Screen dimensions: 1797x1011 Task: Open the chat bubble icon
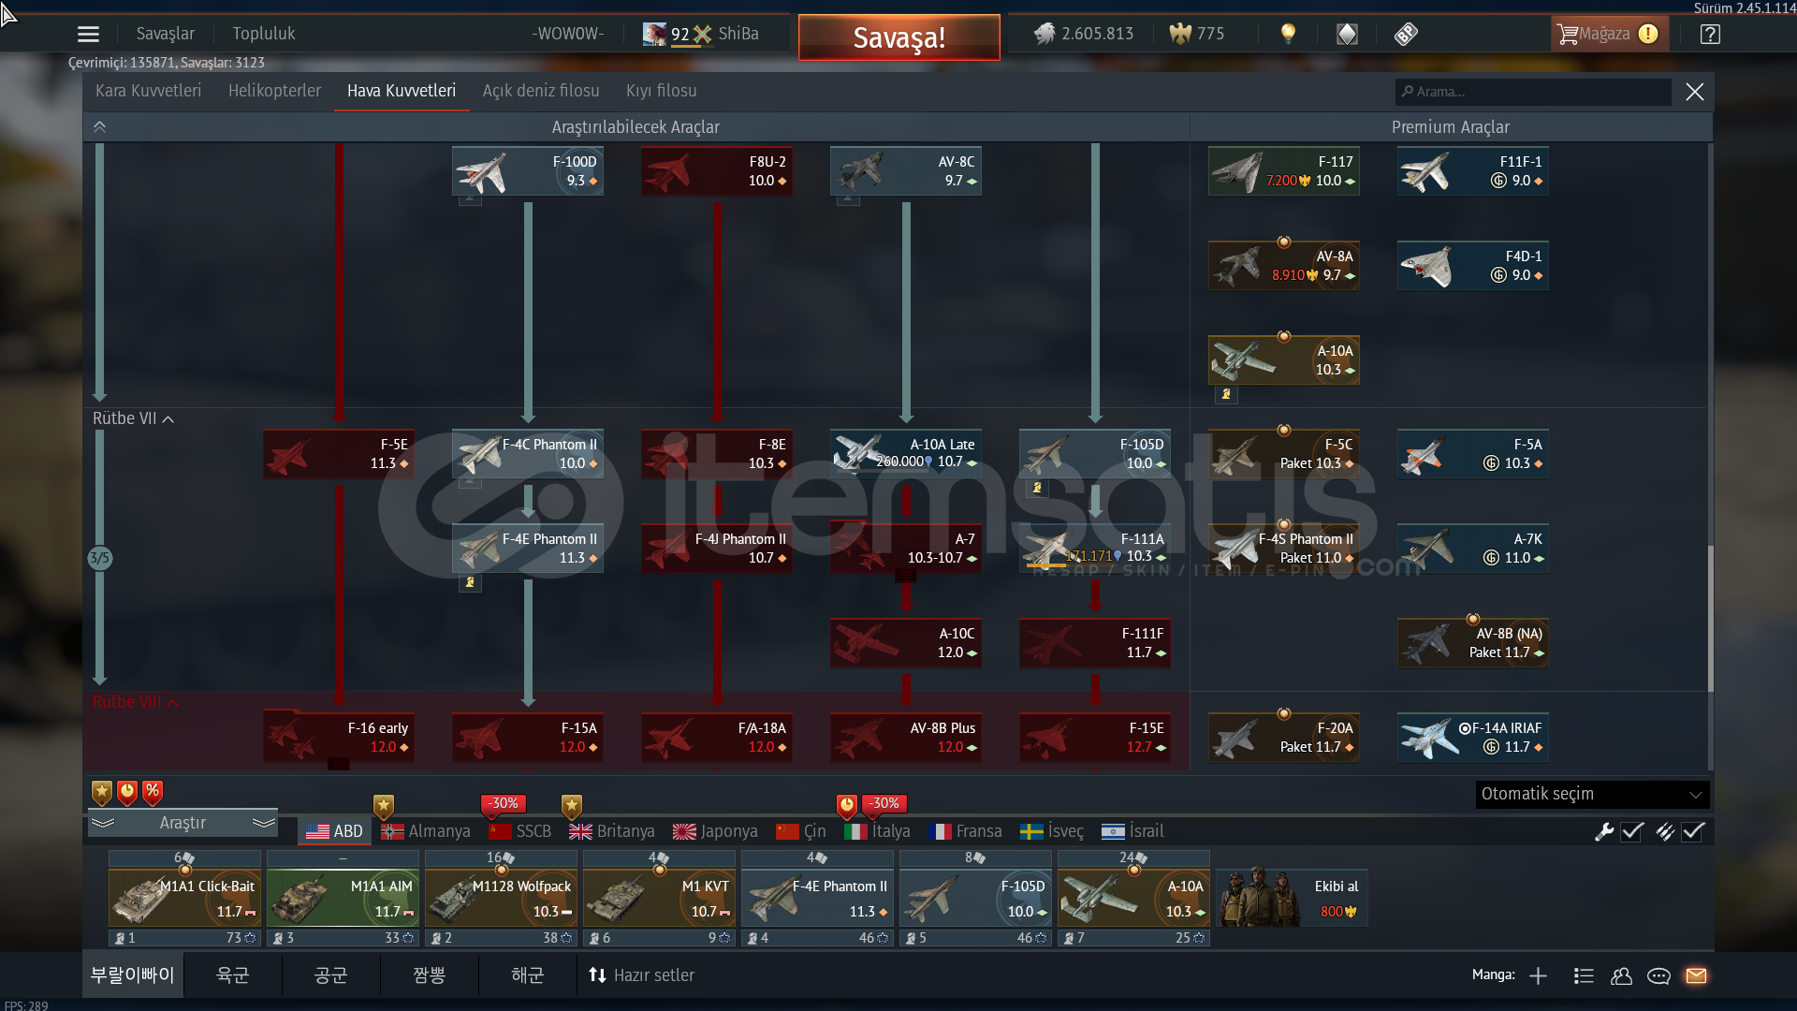(x=1658, y=976)
